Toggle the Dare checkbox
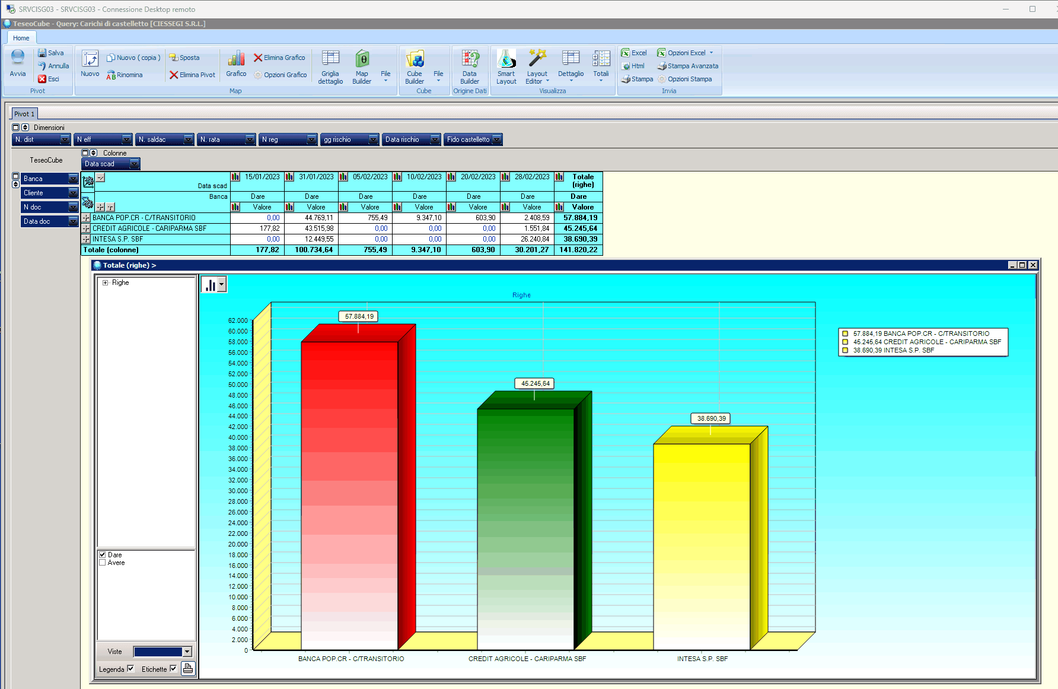This screenshot has height=689, width=1058. [x=103, y=555]
